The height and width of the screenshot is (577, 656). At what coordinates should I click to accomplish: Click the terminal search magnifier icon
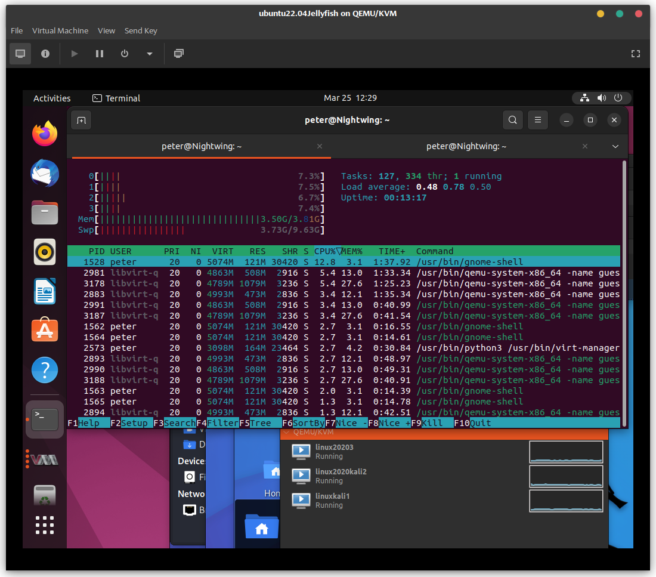512,120
